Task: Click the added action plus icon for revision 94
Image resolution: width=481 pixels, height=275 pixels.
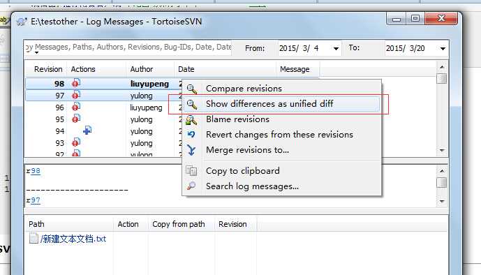Action: click(87, 131)
